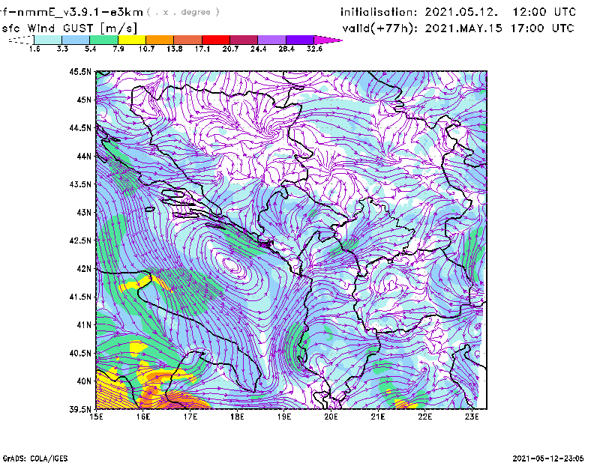Click the legend value 5.4
Screen dimensions: 600x463
pyautogui.click(x=90, y=49)
